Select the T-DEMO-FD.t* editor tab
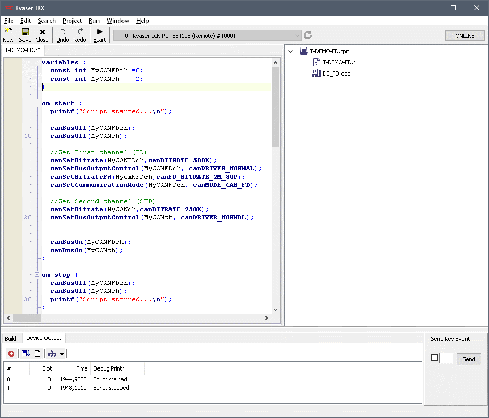This screenshot has width=489, height=418. (x=22, y=50)
